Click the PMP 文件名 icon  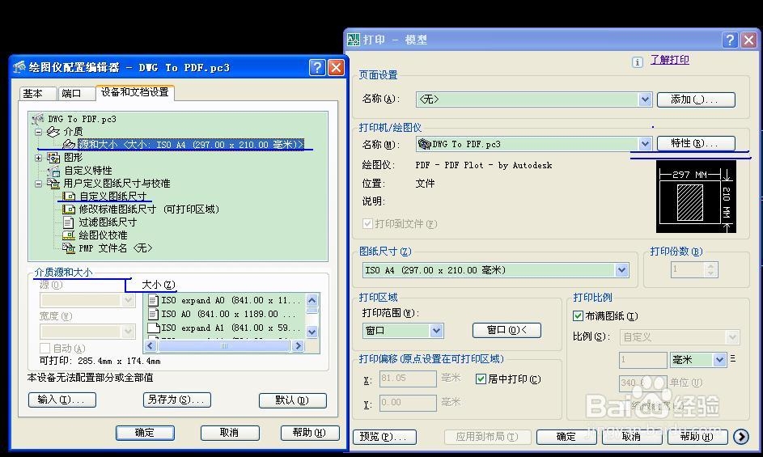click(x=69, y=248)
